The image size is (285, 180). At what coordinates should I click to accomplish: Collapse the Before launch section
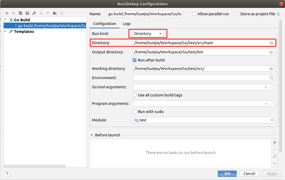[x=92, y=135]
